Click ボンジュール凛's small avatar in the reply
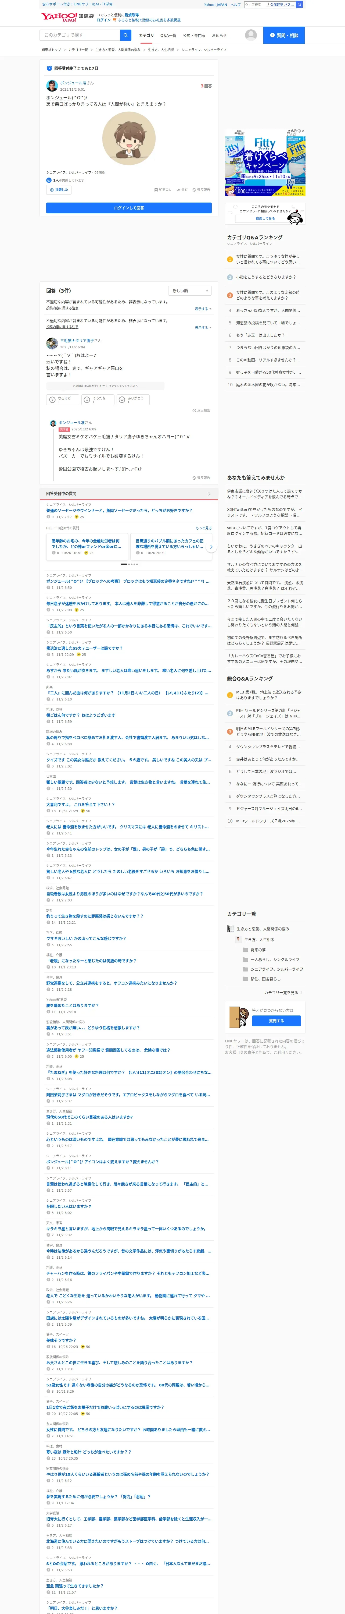The width and height of the screenshot is (345, 1614). point(53,424)
